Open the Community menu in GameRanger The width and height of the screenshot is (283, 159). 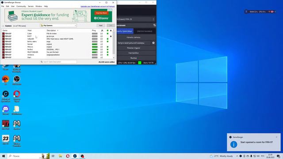[21, 6]
